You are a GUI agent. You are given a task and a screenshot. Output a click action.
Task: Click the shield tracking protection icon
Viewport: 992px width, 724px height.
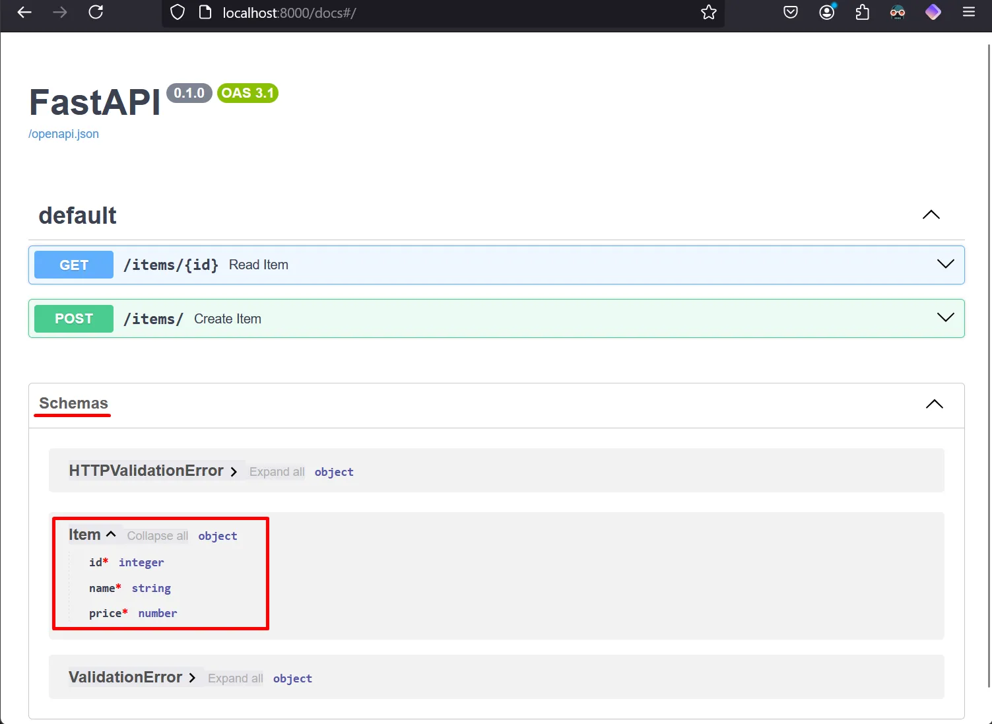pyautogui.click(x=178, y=13)
